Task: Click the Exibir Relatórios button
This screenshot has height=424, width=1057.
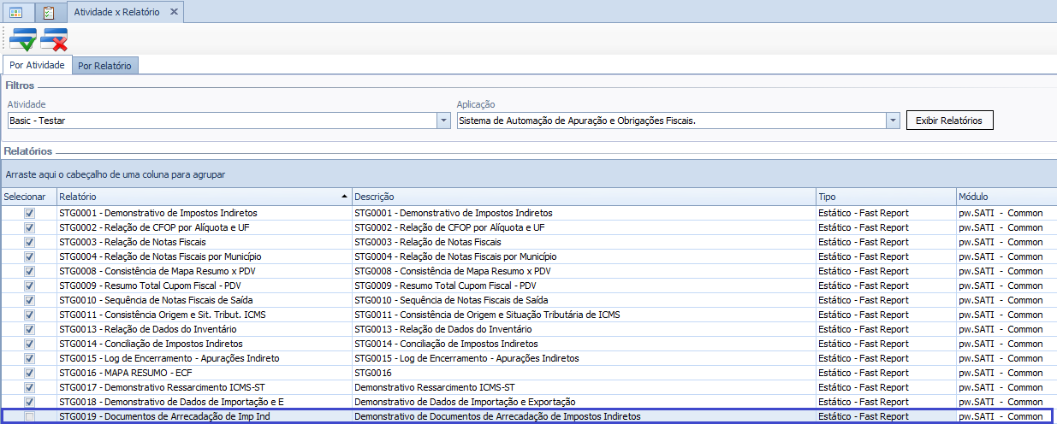Action: pos(950,121)
